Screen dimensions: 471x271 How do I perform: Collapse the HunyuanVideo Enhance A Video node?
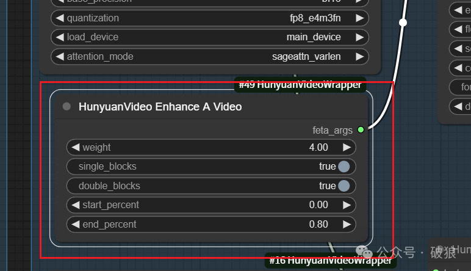(x=67, y=106)
